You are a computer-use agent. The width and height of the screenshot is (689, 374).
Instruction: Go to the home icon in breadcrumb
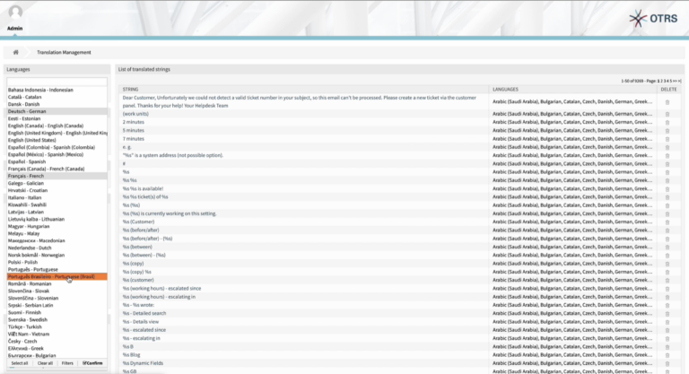[16, 52]
